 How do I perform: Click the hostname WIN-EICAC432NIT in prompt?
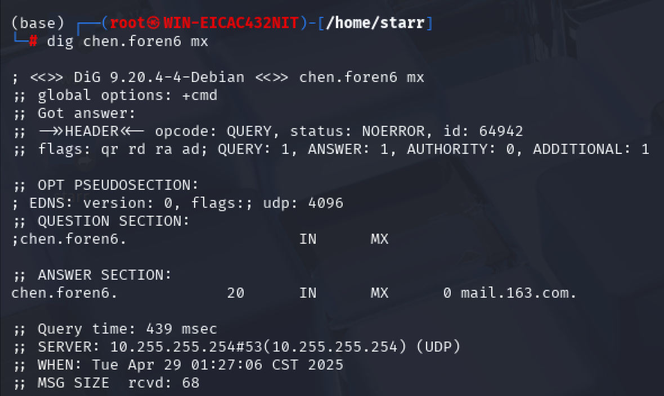(x=231, y=23)
